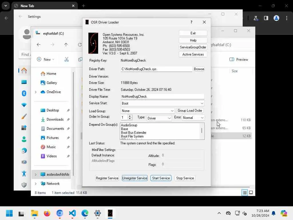Expand the asdasdasfdsfds tree node
The width and height of the screenshot is (293, 220).
[36, 174]
